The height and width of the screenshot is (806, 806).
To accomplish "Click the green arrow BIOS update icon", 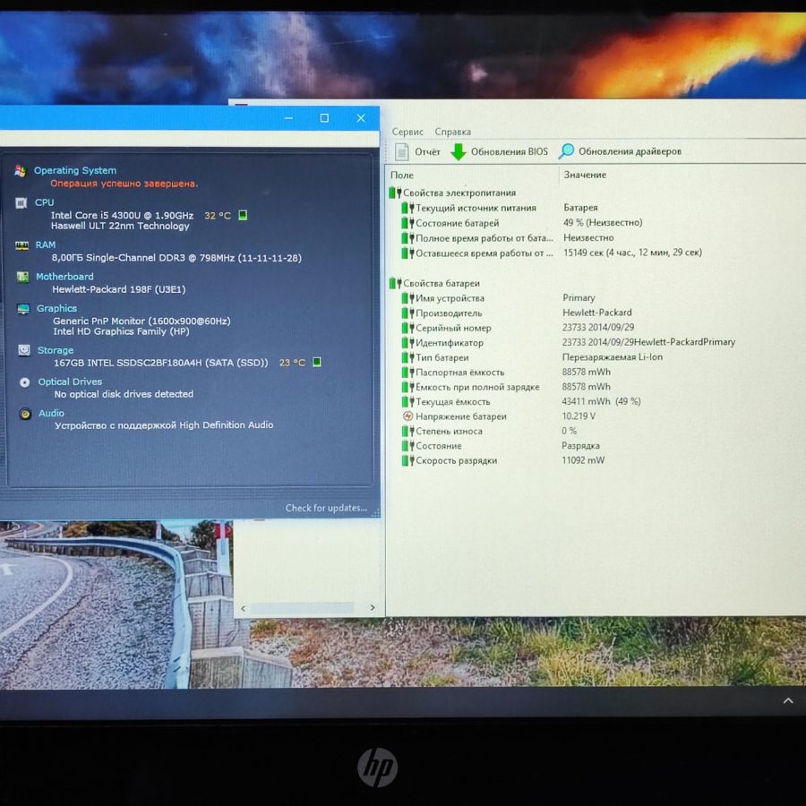I will click(459, 151).
